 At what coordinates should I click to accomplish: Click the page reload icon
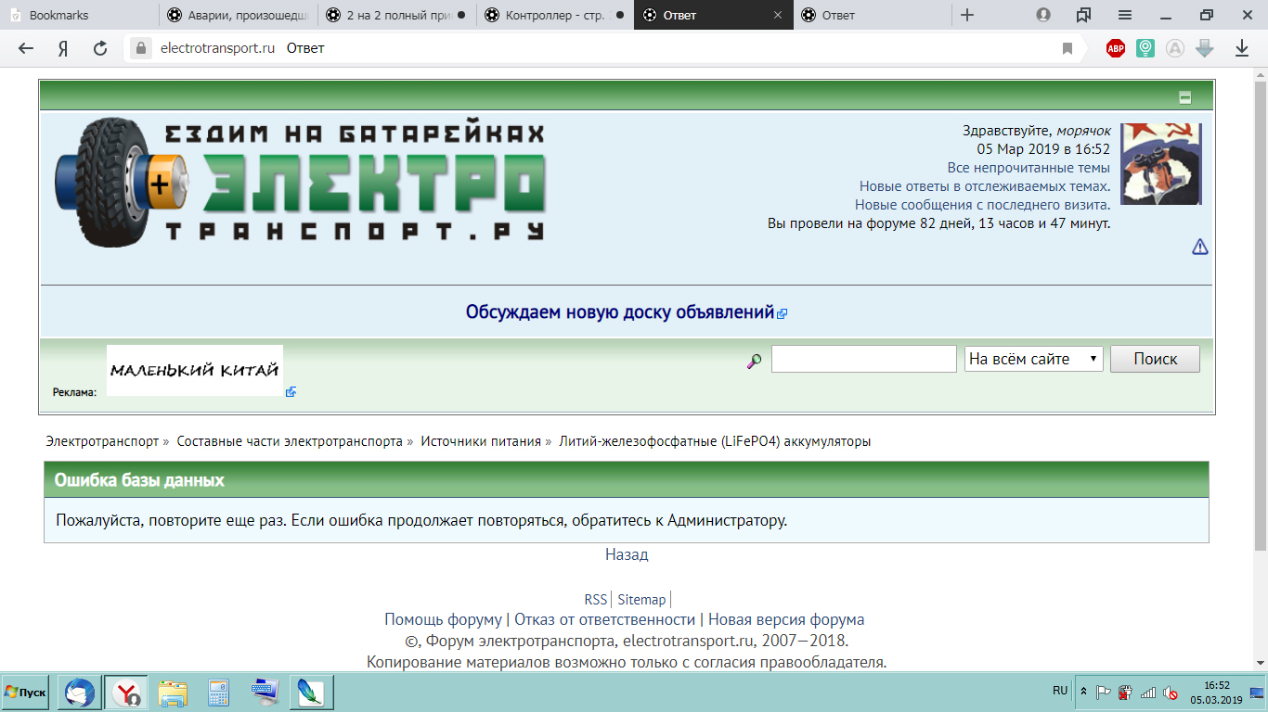[x=100, y=48]
